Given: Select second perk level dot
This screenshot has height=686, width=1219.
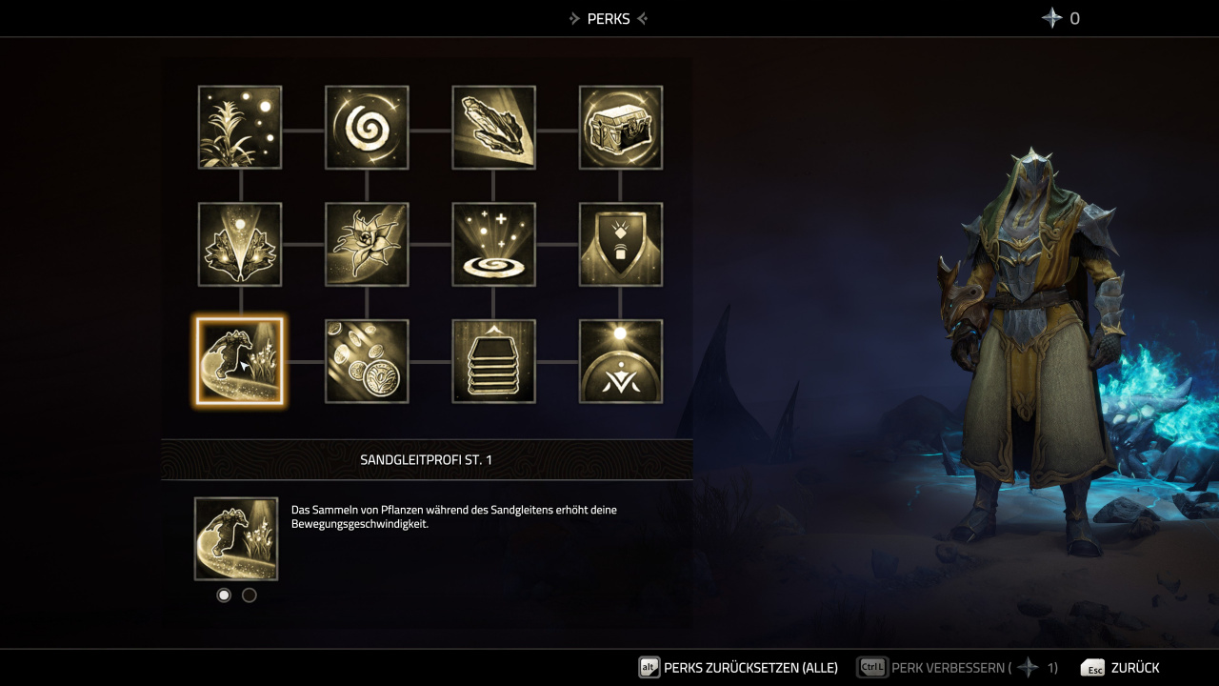Looking at the screenshot, I should coord(250,595).
